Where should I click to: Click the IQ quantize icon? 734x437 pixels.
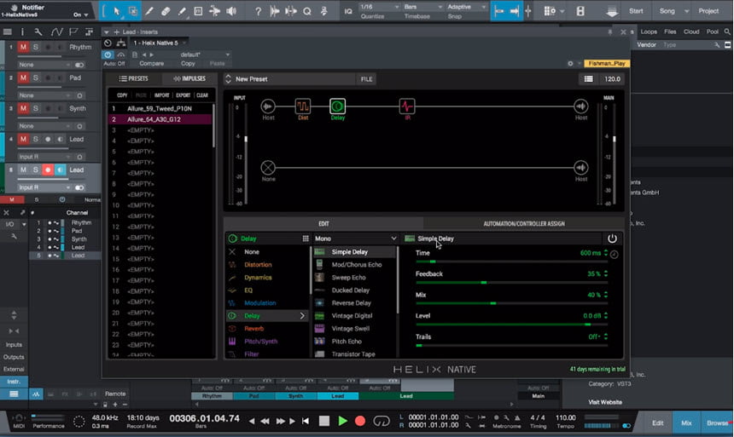[x=348, y=11]
